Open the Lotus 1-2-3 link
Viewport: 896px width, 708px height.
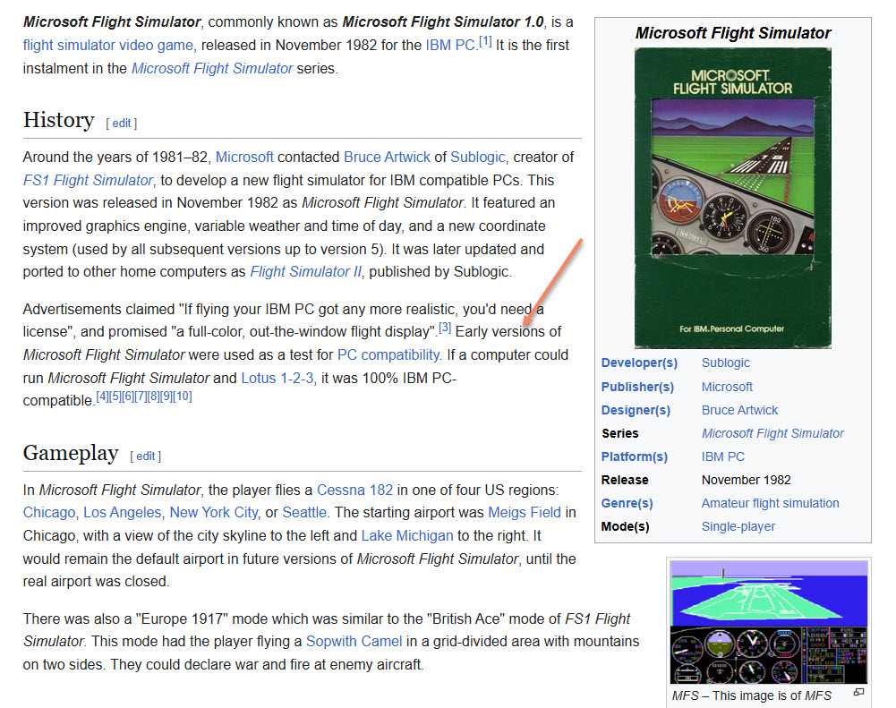(277, 379)
